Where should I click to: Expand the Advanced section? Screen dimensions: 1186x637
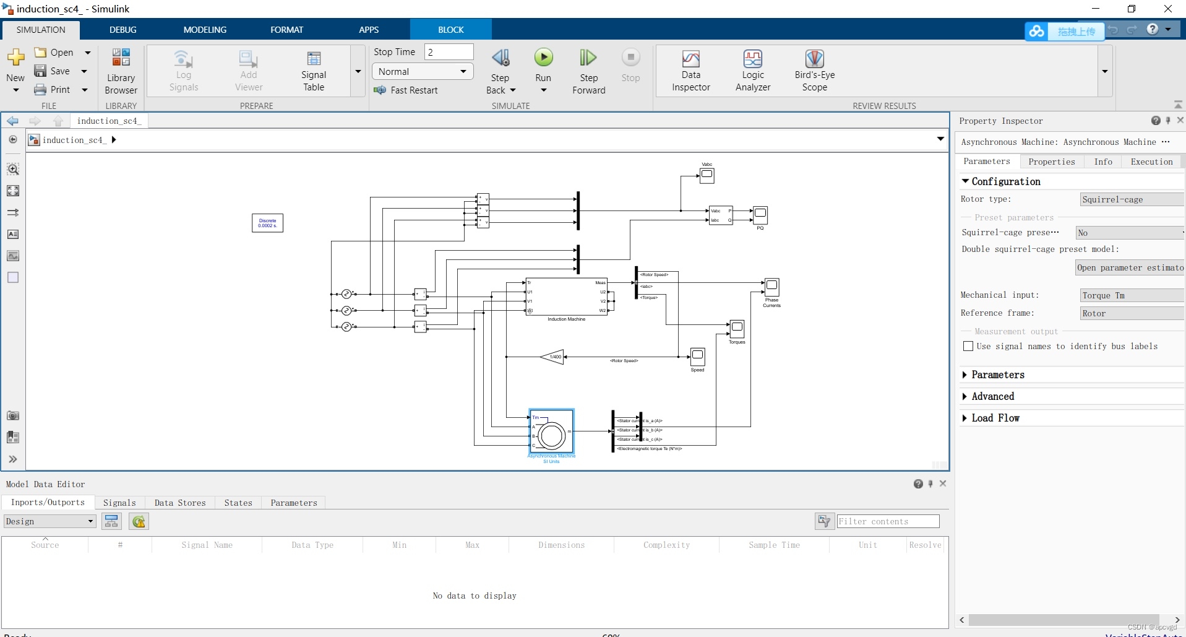click(965, 397)
